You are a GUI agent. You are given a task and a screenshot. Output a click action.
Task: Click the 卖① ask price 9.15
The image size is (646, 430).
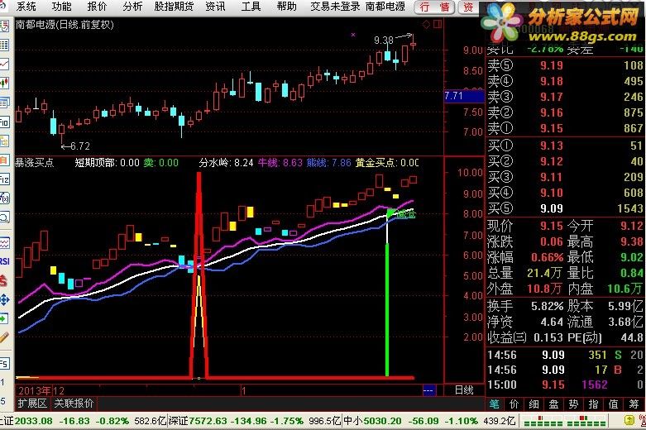pyautogui.click(x=552, y=128)
